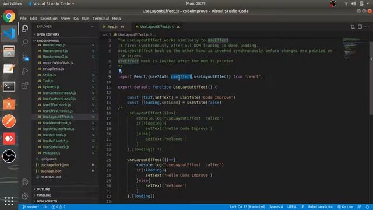This screenshot has width=373, height=210.
Task: Open the View menu
Action: pos(65,19)
